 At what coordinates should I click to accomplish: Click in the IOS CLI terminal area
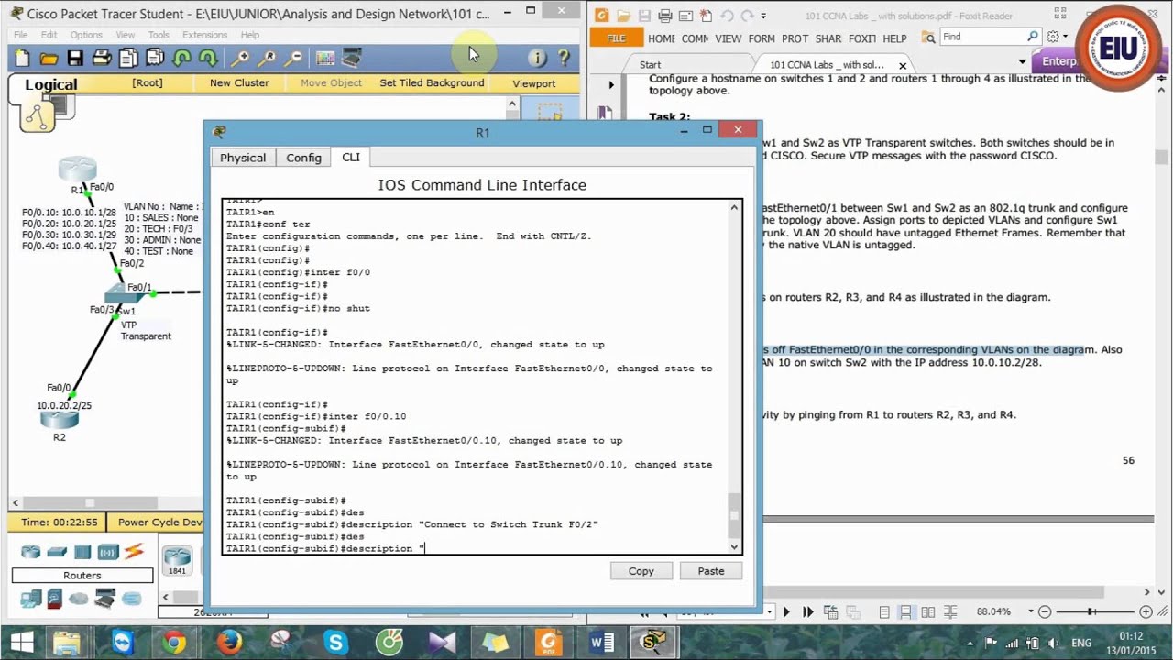point(477,376)
